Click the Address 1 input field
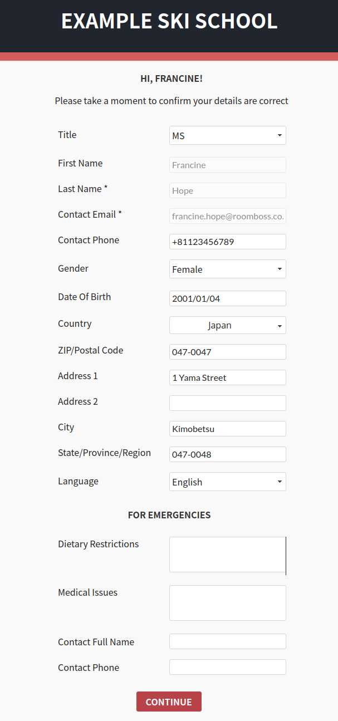Screen dimensions: 338x721 [x=227, y=377]
